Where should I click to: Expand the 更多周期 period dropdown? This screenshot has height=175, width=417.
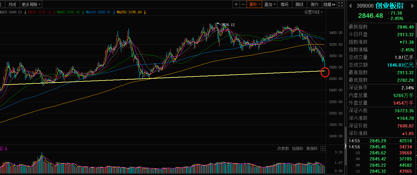(31, 4)
